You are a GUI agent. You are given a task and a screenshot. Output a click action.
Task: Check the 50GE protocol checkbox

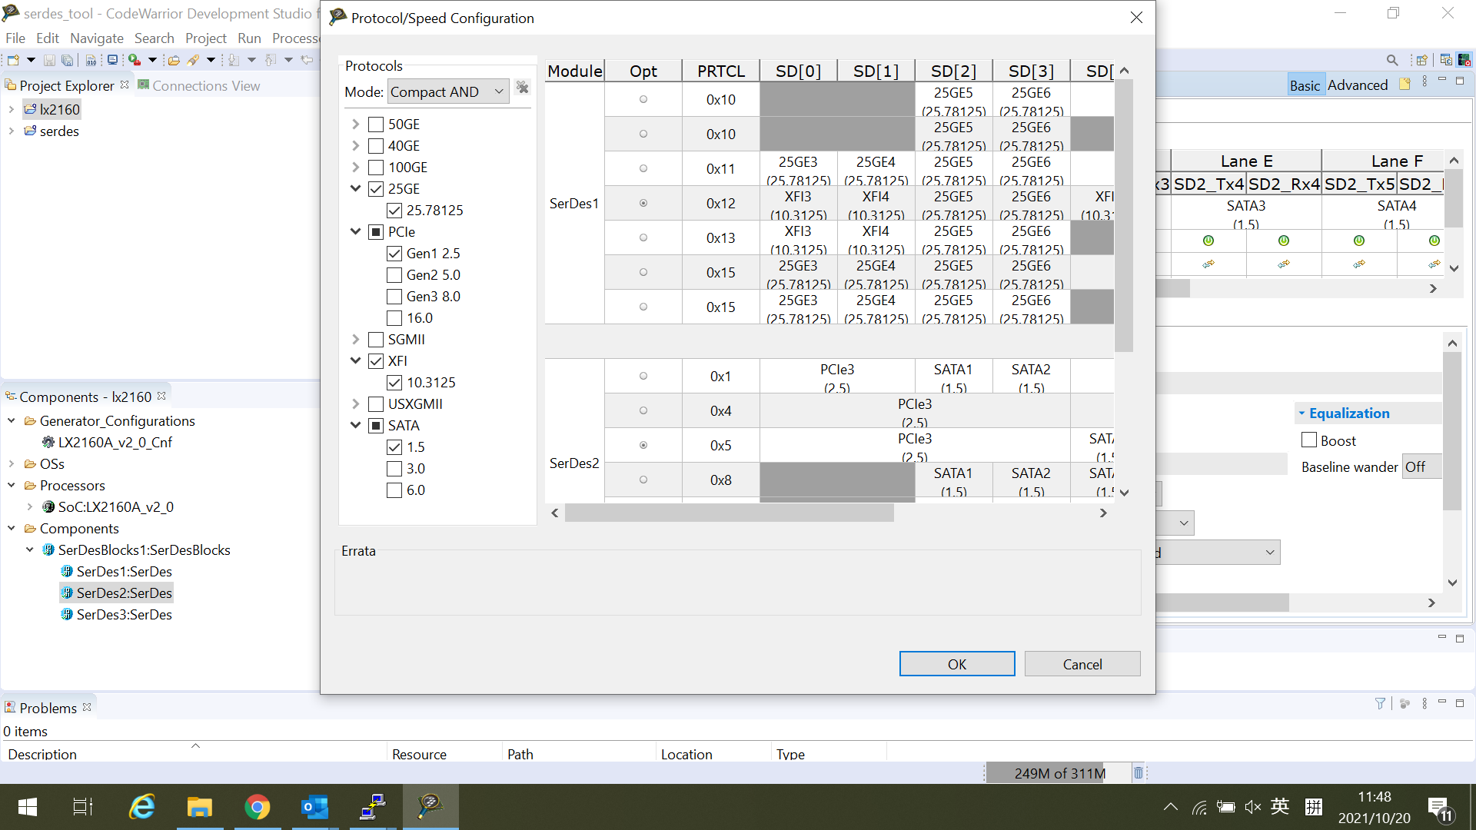point(376,124)
